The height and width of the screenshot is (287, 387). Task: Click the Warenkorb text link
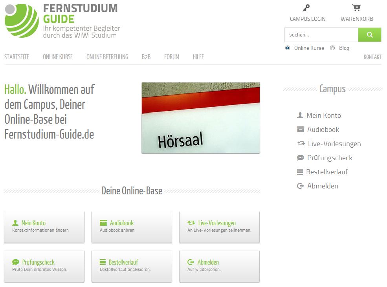pyautogui.click(x=357, y=19)
